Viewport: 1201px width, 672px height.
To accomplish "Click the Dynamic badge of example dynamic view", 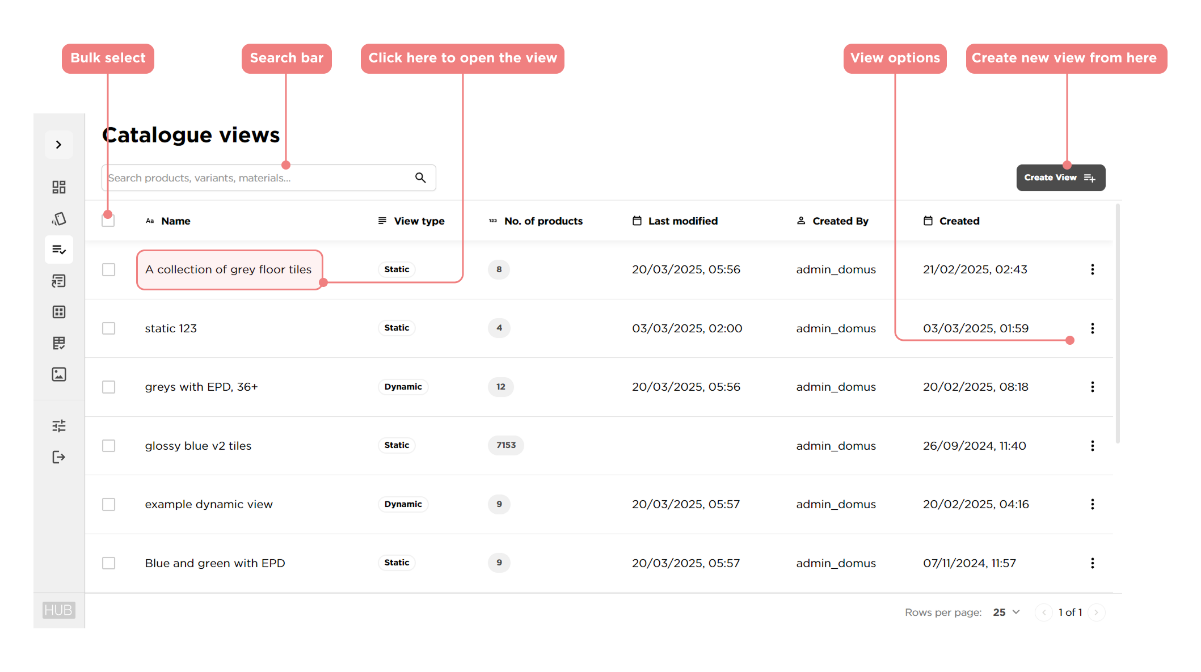I will coord(403,504).
